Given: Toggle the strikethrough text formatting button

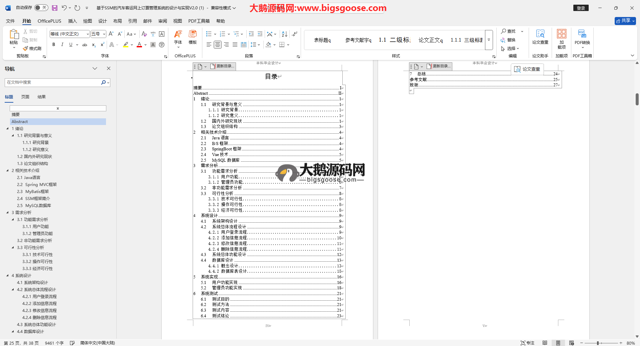Looking at the screenshot, I should coord(85,45).
